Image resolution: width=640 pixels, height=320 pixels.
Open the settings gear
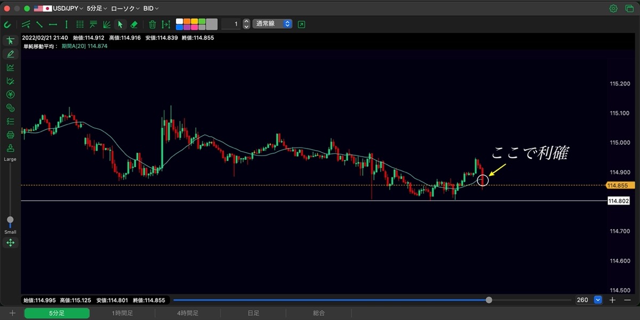613,9
